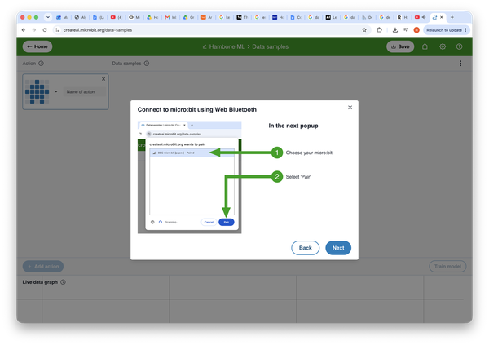The width and height of the screenshot is (489, 345).
Task: Bookmark this page with the star icon
Action: [x=364, y=30]
